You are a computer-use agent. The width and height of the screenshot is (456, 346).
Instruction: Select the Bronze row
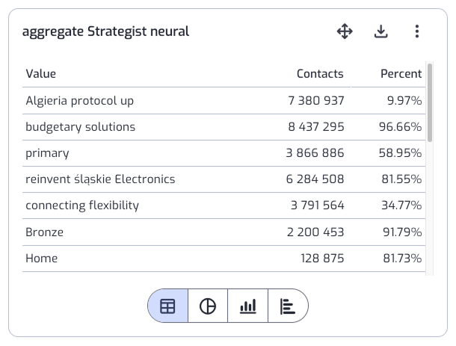tap(224, 232)
